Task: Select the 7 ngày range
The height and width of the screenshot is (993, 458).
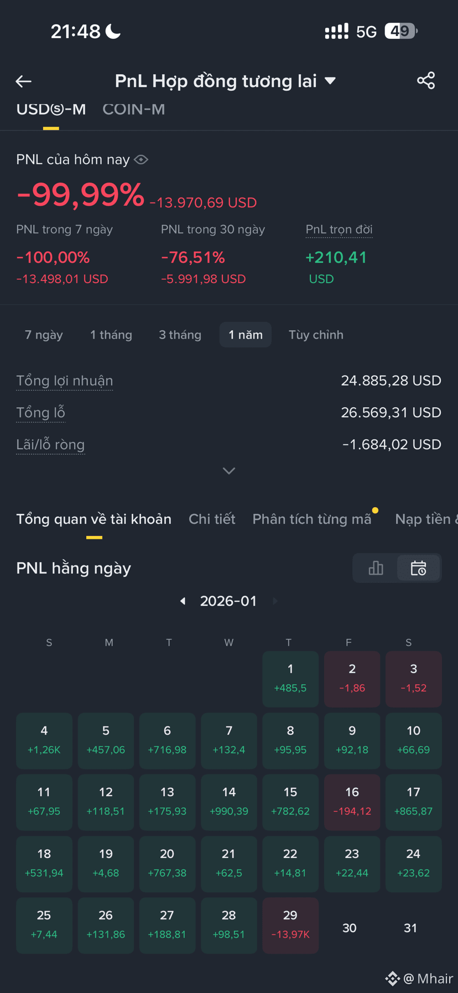Action: point(44,335)
